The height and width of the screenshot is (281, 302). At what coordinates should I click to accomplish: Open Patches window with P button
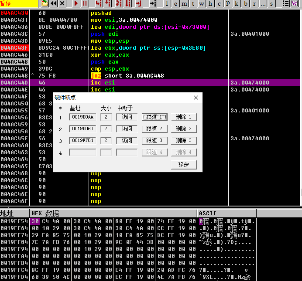(x=228, y=3)
